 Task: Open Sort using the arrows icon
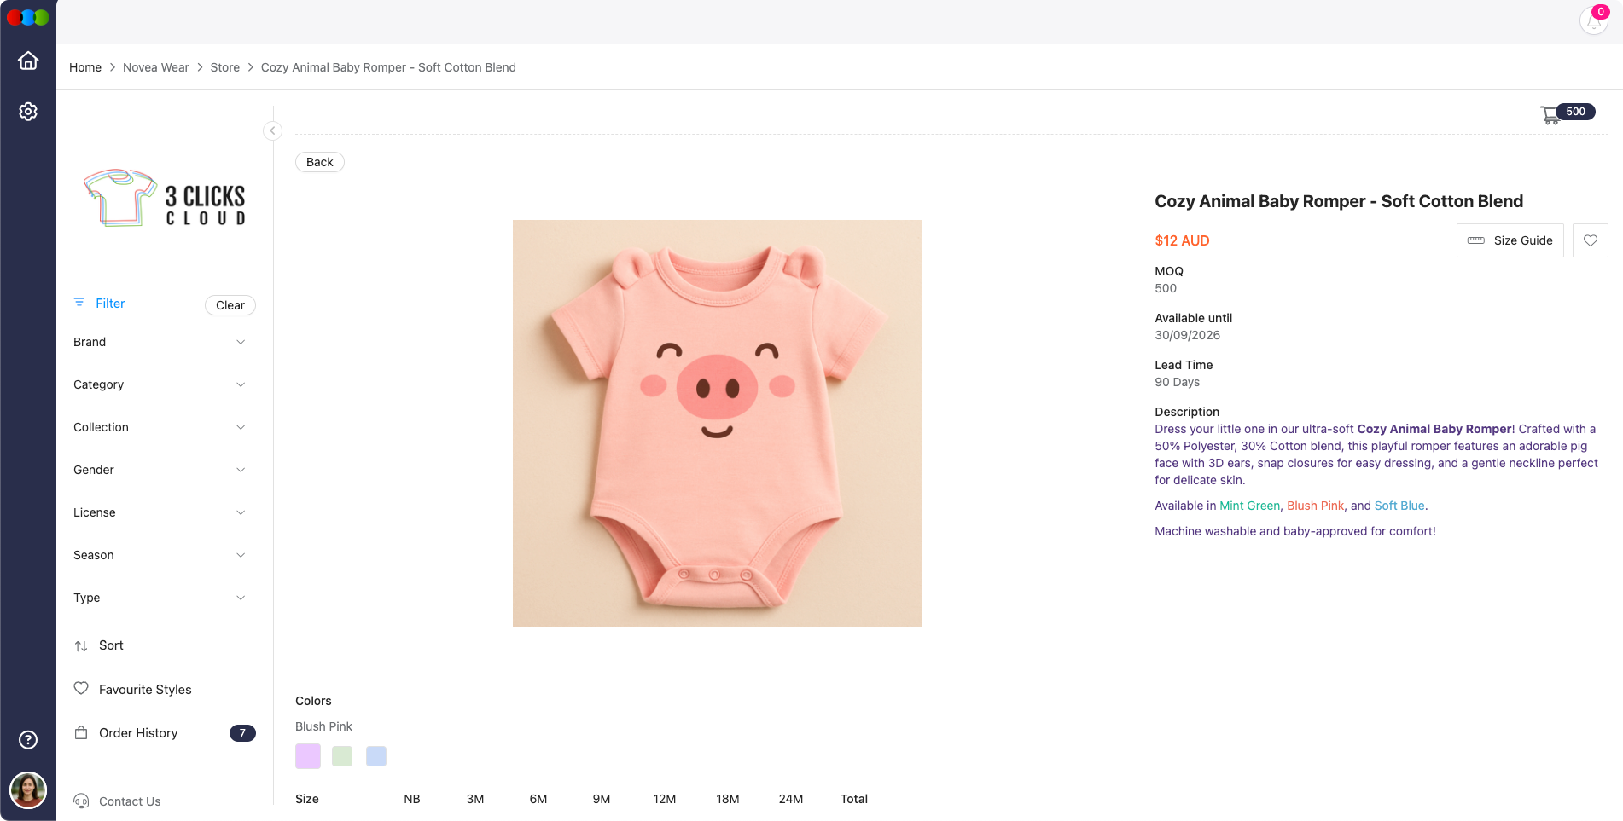(x=81, y=645)
